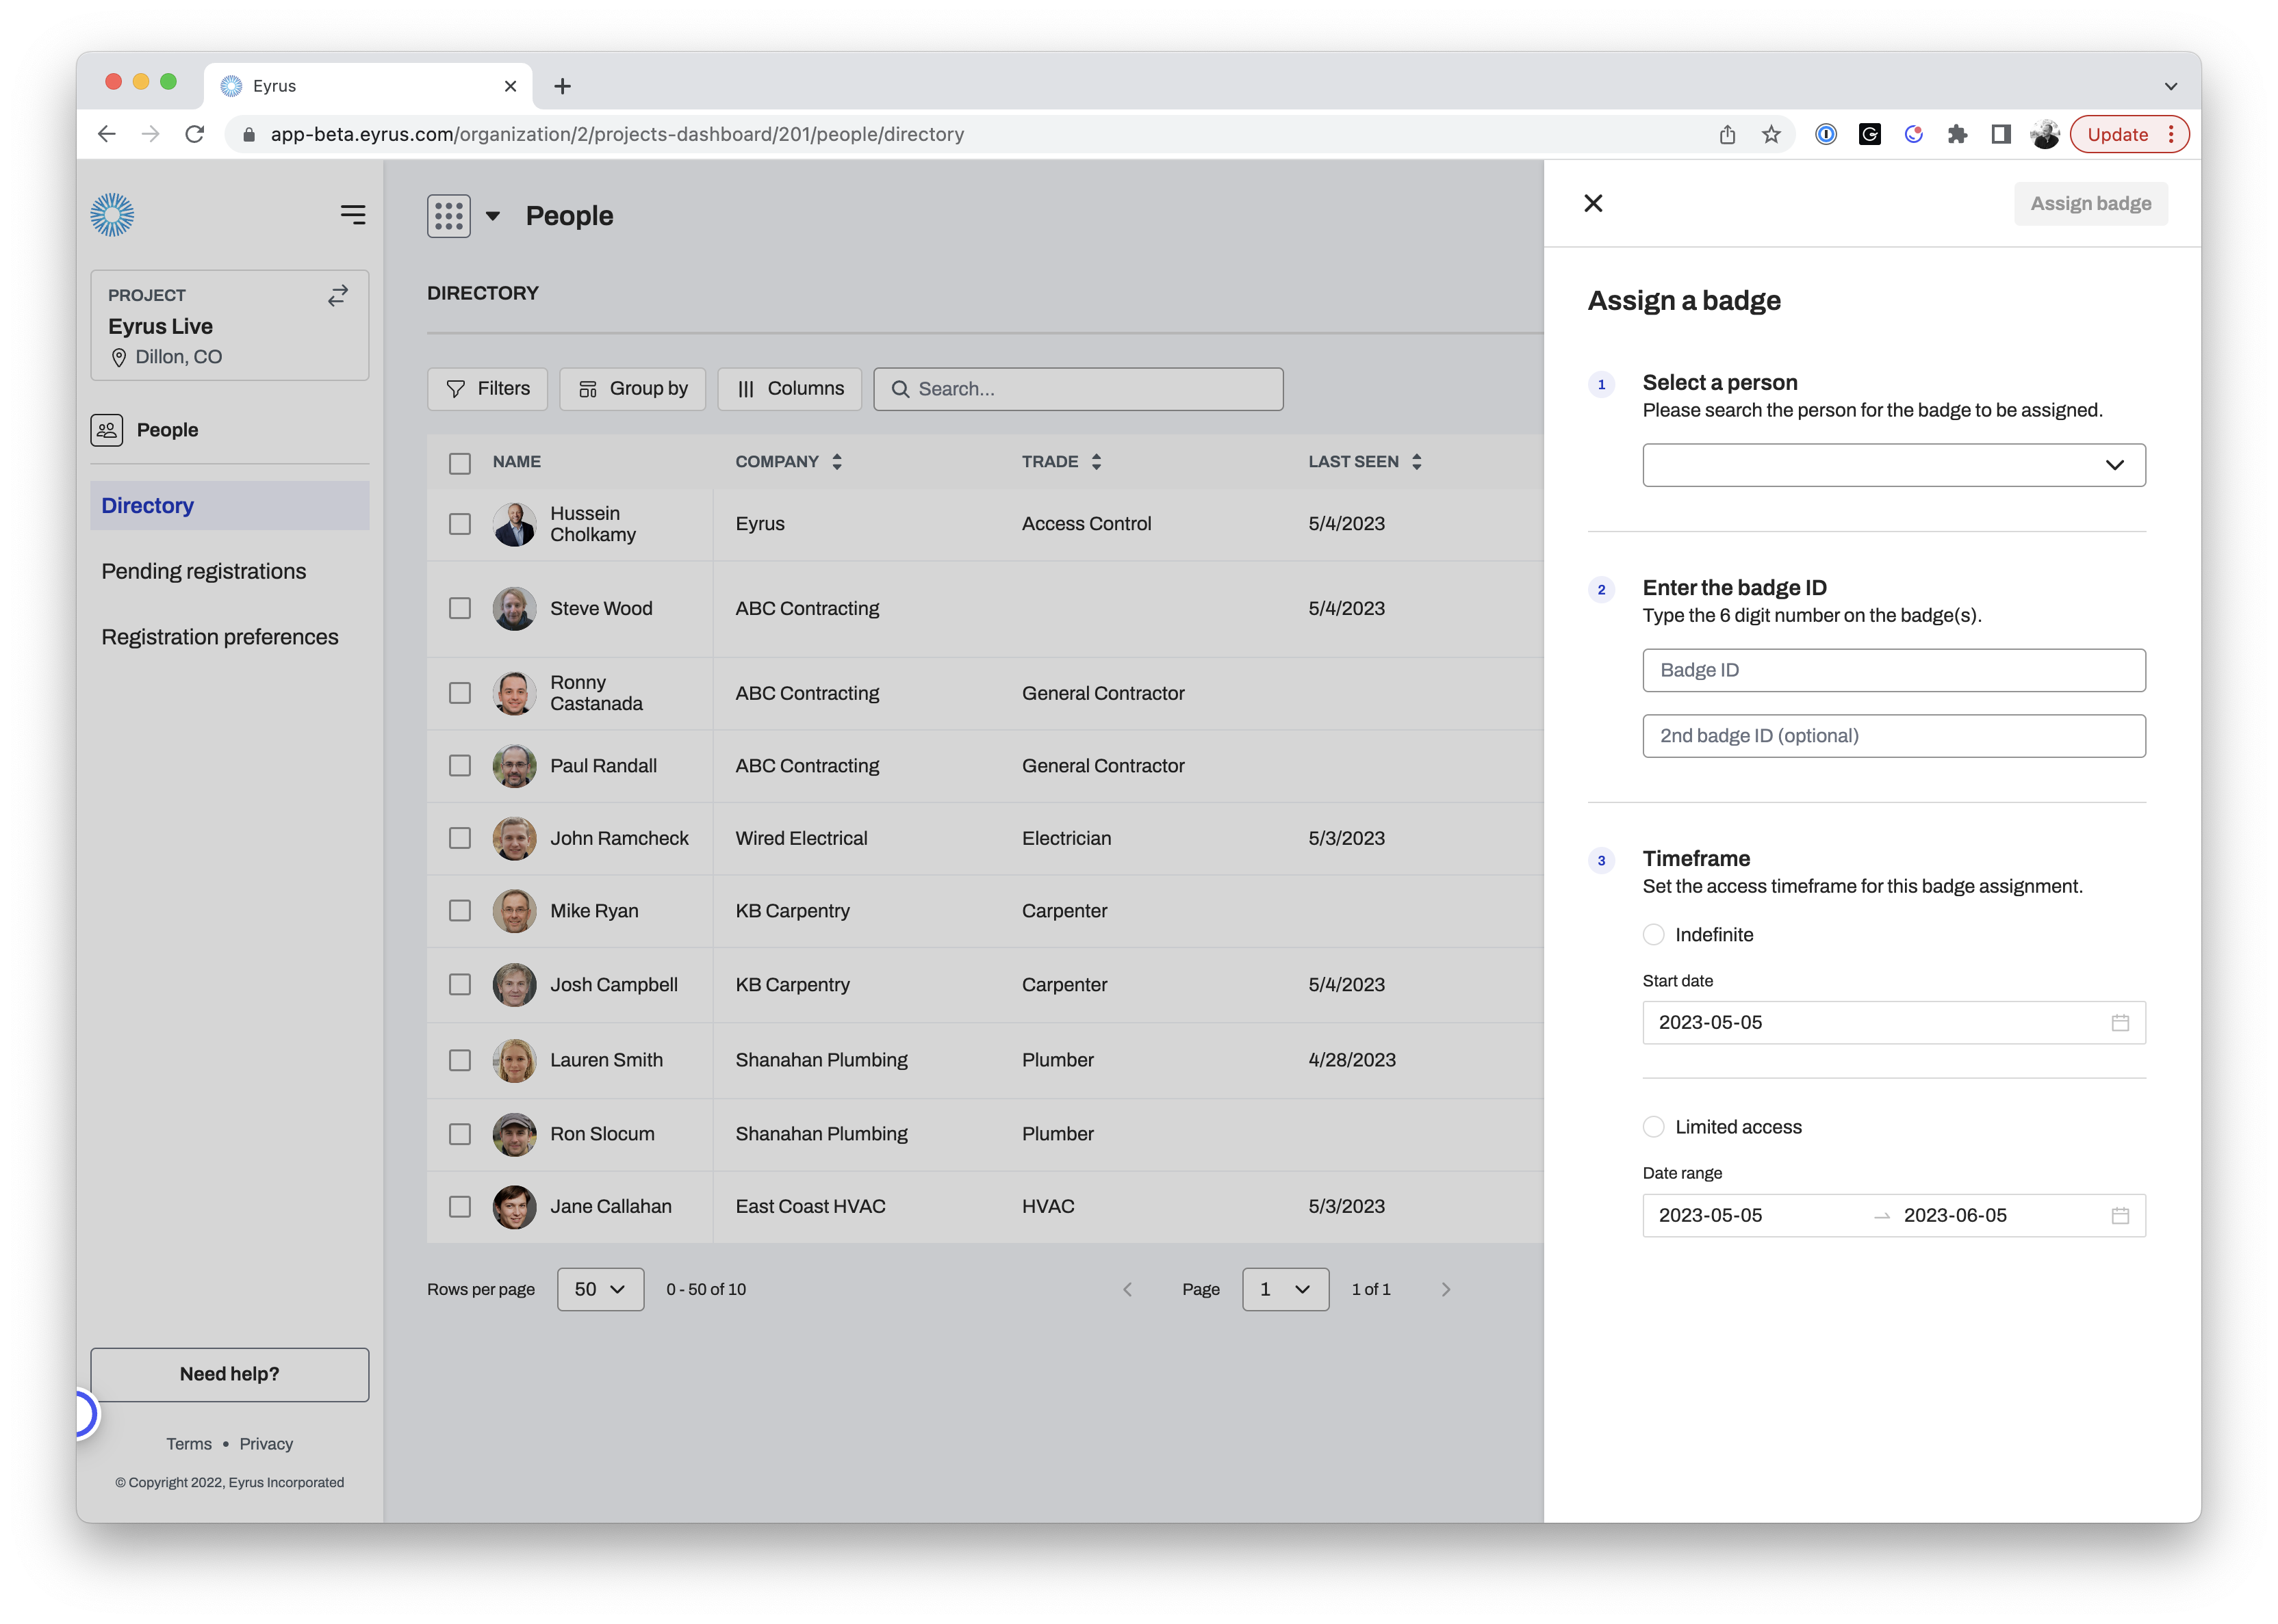This screenshot has height=1624, width=2278.
Task: Open the Start date calendar icon
Action: tap(2120, 1023)
